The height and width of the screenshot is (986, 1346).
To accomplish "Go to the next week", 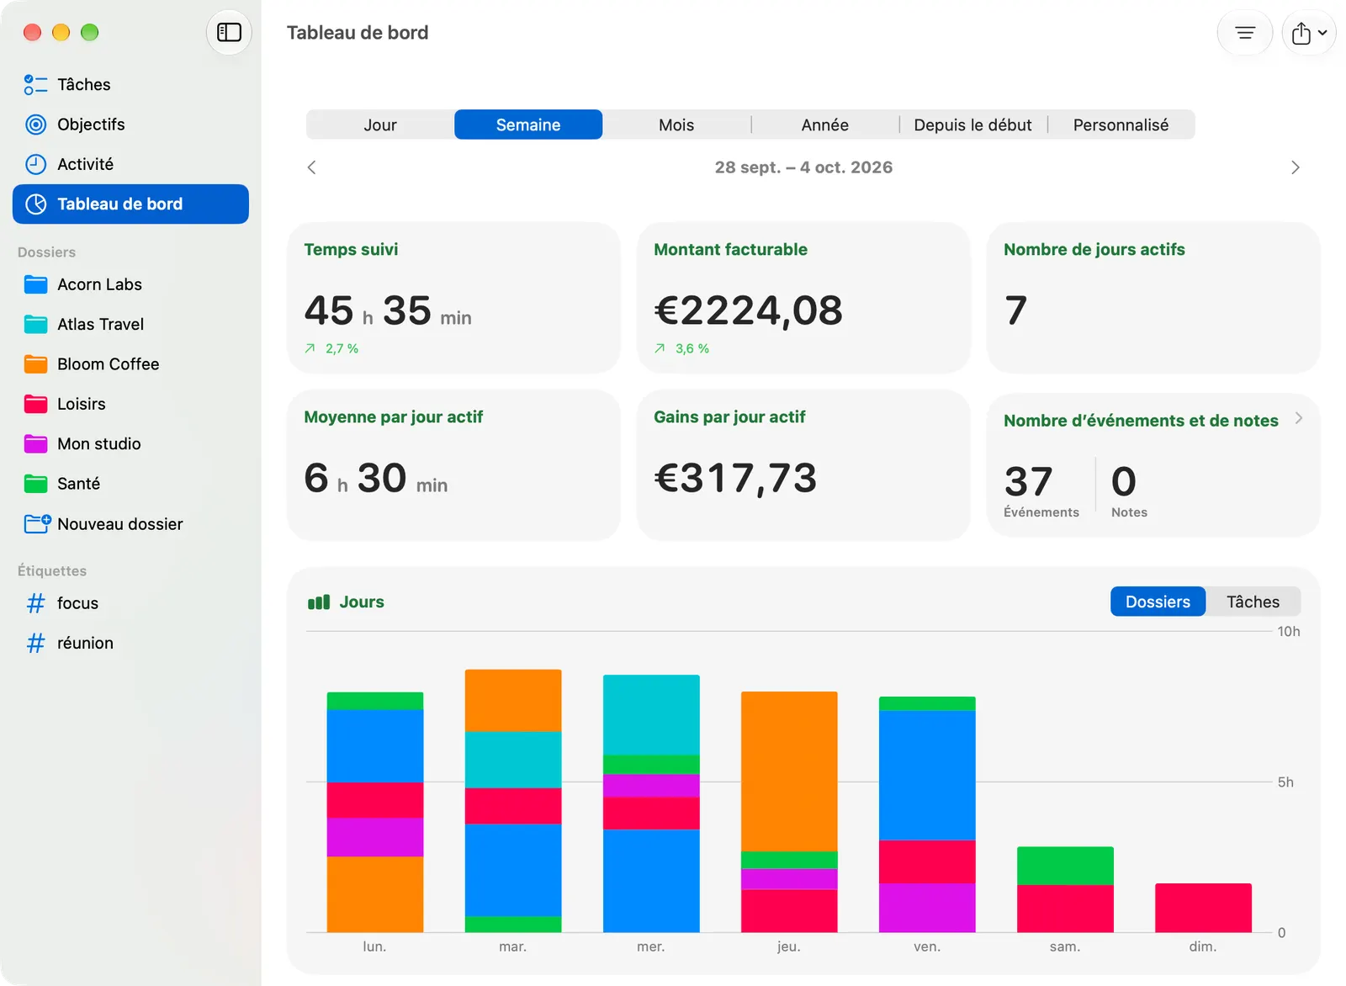I will tap(1296, 167).
